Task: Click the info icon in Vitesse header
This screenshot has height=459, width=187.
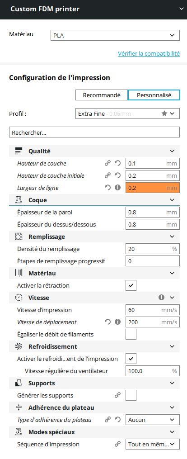Action: tap(161, 298)
